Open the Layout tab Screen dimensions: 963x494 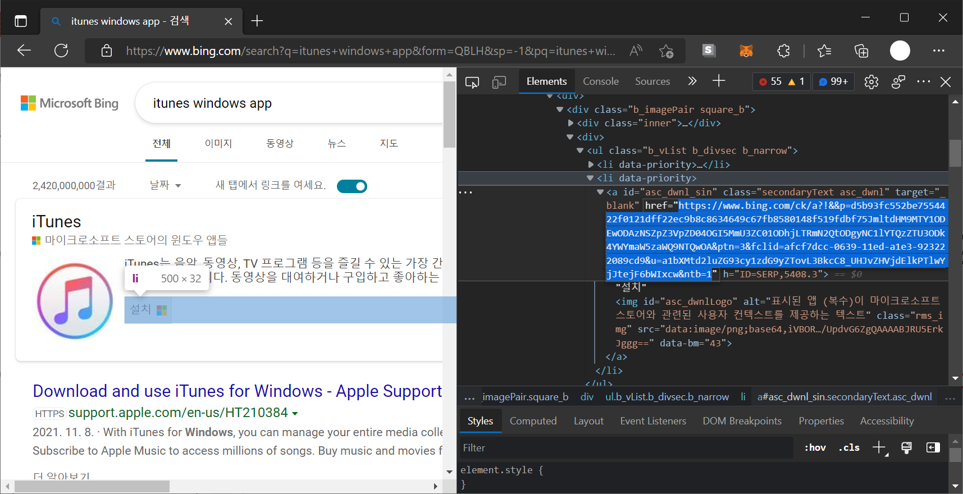click(x=588, y=421)
